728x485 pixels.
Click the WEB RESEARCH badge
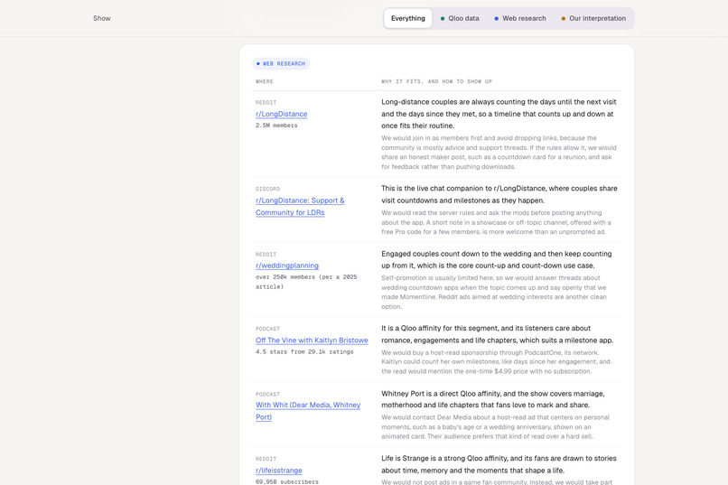[x=281, y=63]
